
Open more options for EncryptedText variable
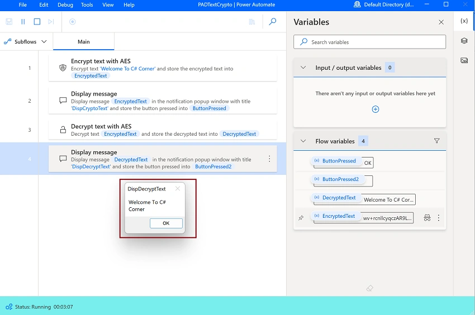click(438, 218)
